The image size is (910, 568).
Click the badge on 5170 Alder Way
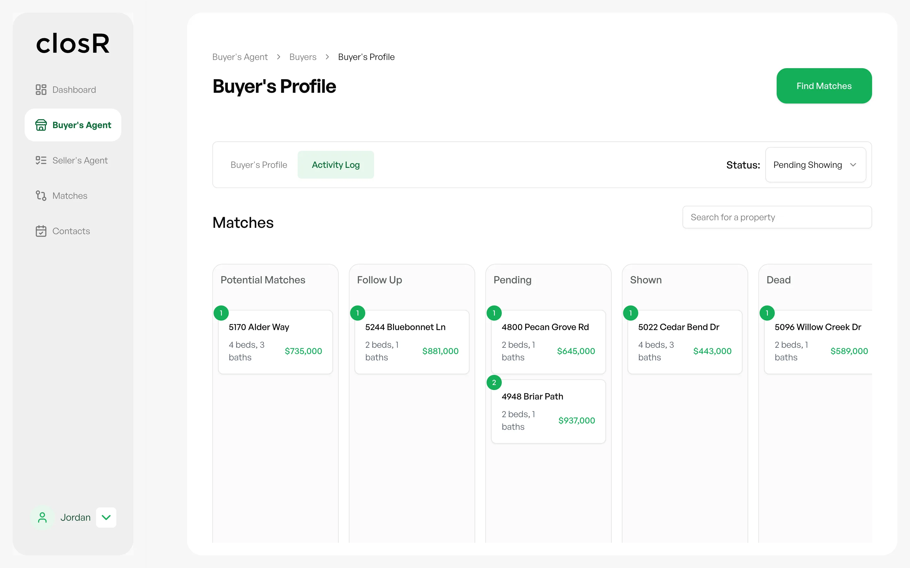221,313
